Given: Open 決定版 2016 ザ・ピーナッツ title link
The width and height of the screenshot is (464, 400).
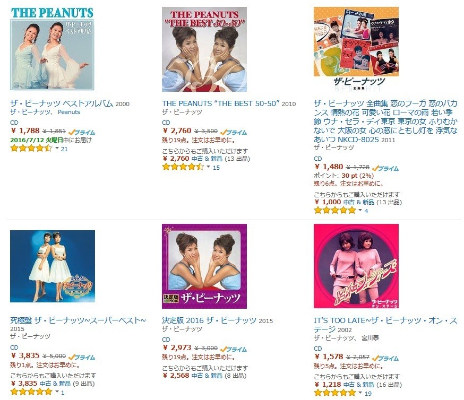Looking at the screenshot, I should pos(209,320).
